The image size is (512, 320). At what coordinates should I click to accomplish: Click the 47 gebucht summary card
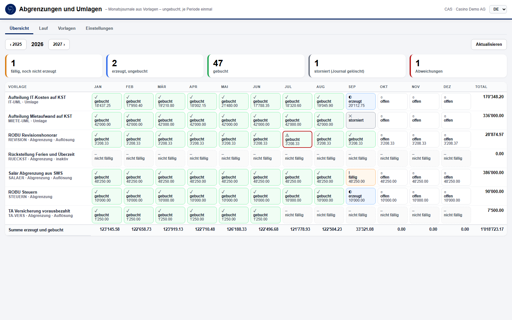pos(256,66)
